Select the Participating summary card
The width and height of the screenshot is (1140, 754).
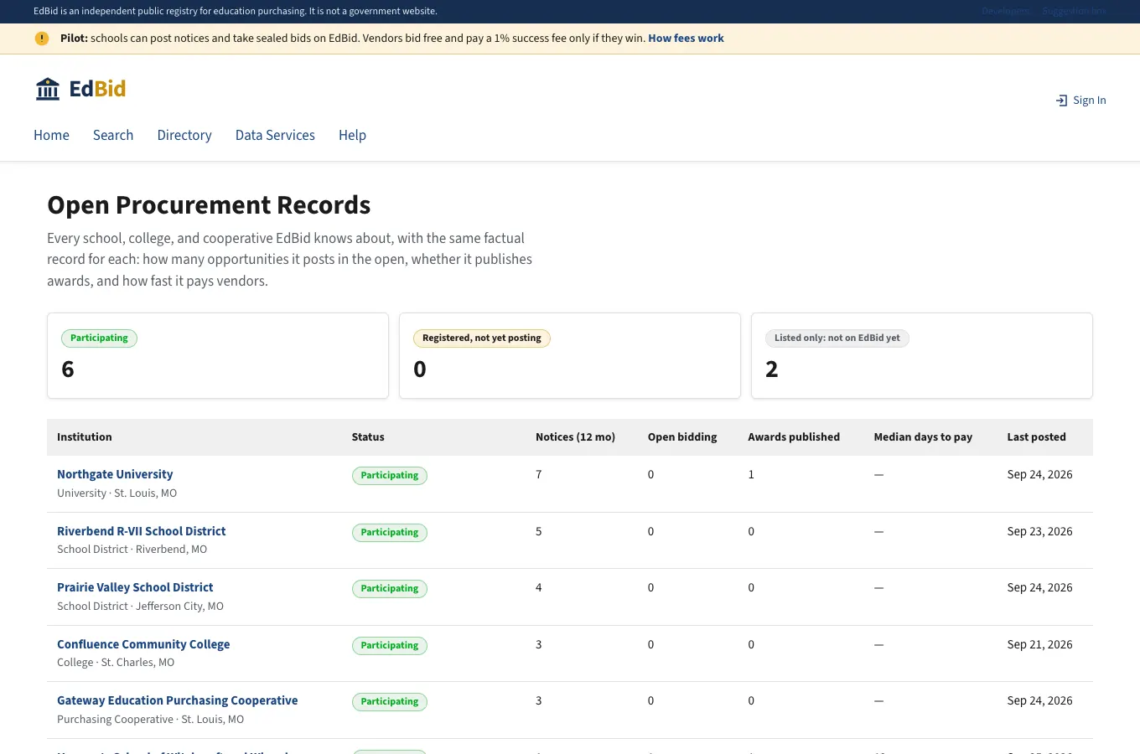[x=218, y=356]
